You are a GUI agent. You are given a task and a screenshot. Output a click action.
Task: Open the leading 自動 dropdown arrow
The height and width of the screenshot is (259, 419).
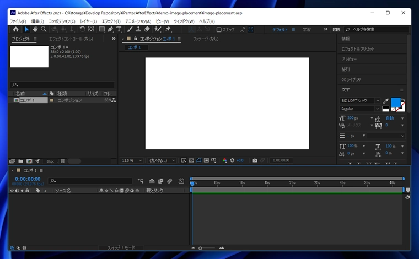(402, 118)
